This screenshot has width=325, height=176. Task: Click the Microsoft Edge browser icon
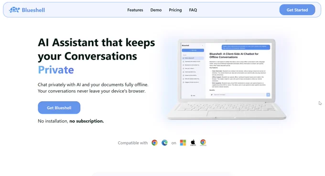pos(164,143)
